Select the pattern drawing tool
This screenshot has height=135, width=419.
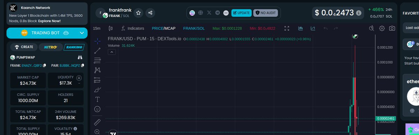(97, 70)
